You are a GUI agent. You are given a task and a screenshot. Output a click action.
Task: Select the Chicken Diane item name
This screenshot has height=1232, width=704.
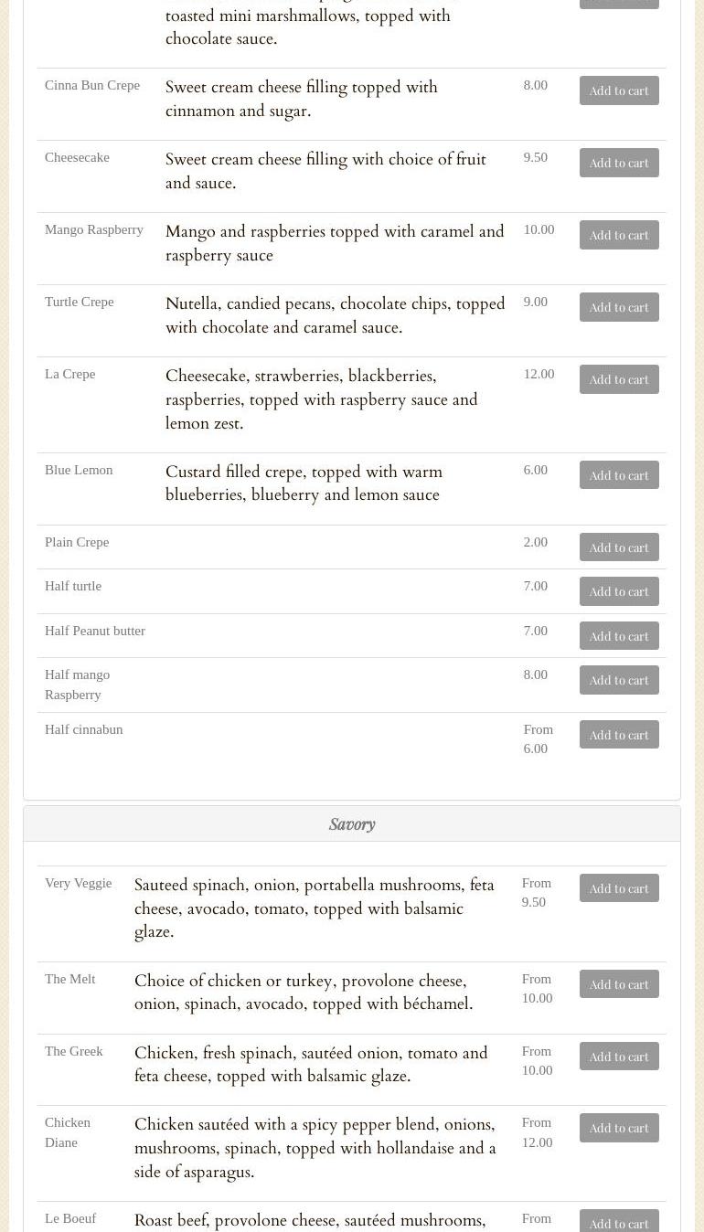pyautogui.click(x=68, y=1132)
